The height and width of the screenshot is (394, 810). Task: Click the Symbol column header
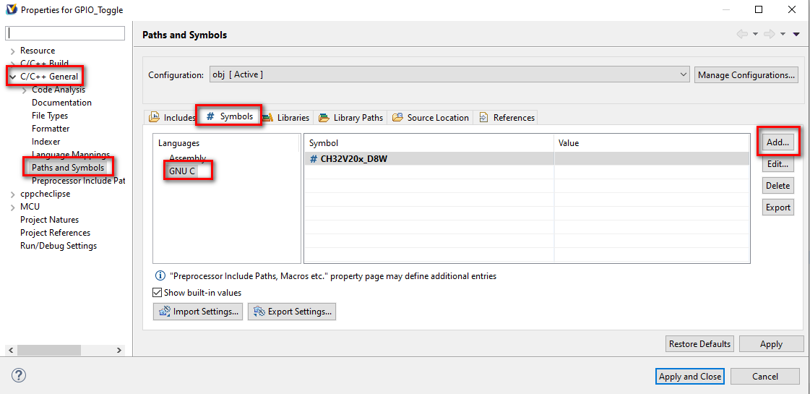tap(429, 143)
